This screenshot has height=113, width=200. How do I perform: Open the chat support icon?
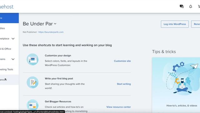(182, 6)
